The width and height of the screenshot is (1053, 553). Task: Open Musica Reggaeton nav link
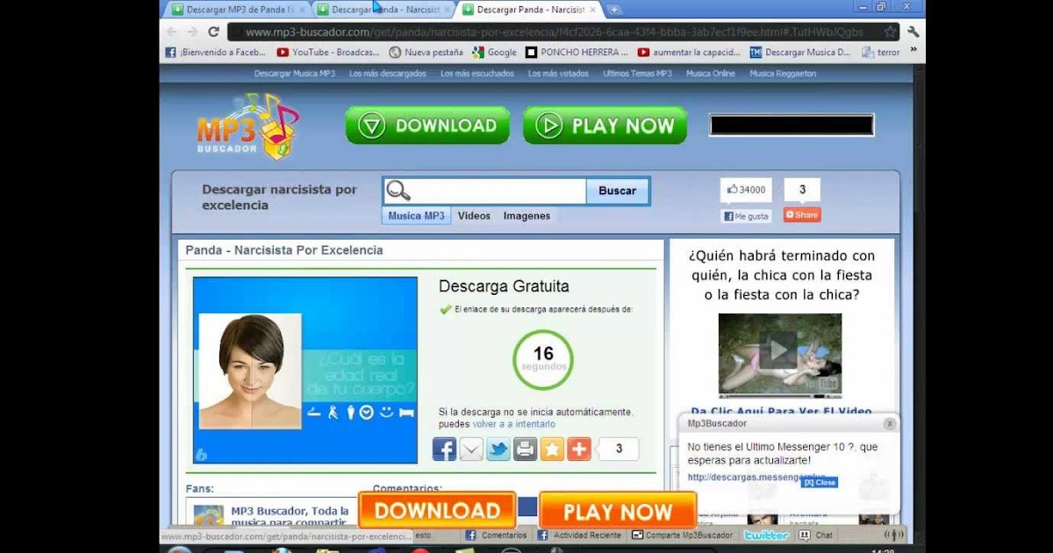coord(783,74)
